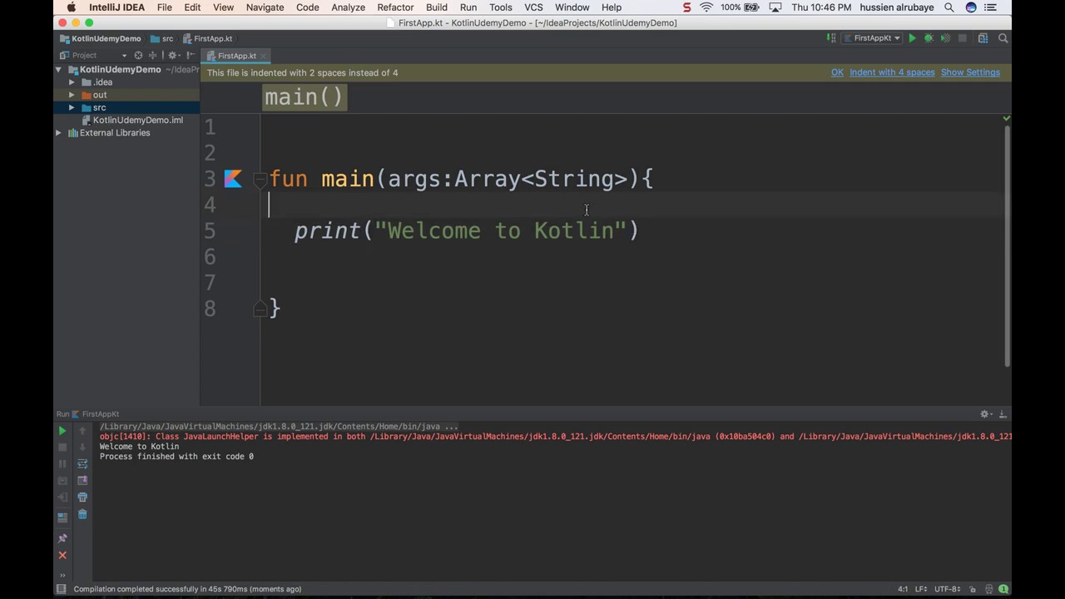Click the fold-end marker beside the closing brace
The width and height of the screenshot is (1065, 599).
[x=260, y=309]
